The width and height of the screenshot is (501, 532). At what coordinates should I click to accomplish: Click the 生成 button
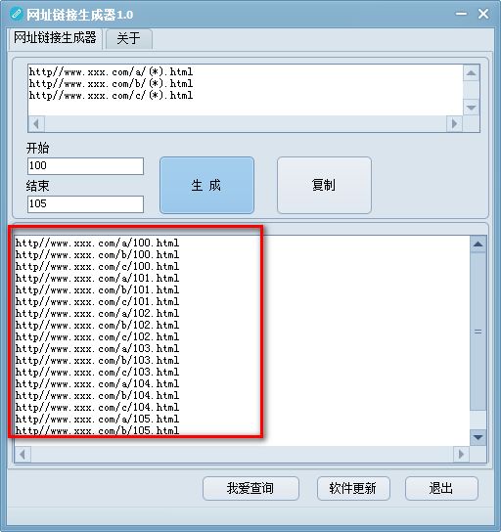coord(206,185)
